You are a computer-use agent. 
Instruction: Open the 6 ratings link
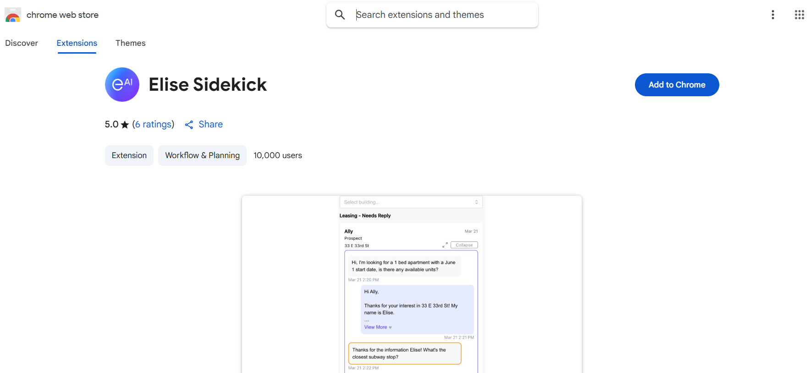pyautogui.click(x=154, y=124)
